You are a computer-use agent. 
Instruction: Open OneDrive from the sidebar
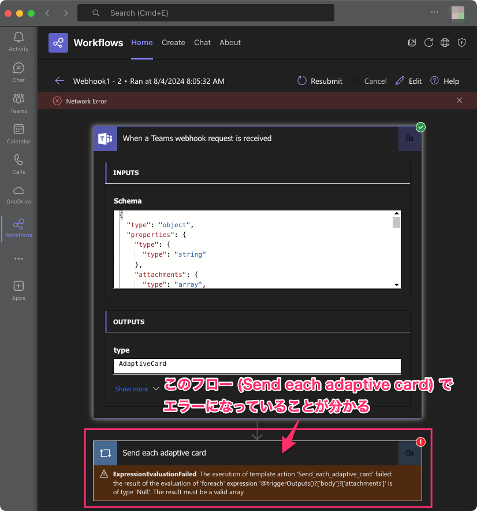coord(18,195)
